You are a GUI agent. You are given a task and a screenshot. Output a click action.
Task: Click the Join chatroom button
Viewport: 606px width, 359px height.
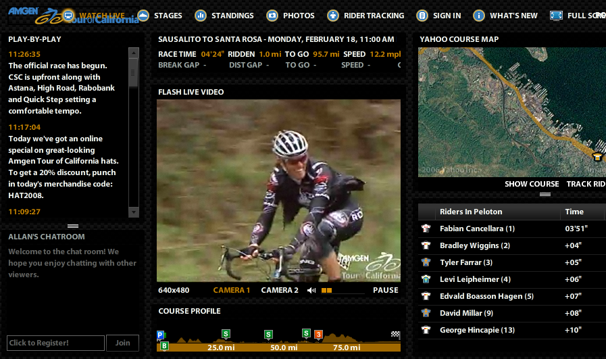pyautogui.click(x=122, y=343)
